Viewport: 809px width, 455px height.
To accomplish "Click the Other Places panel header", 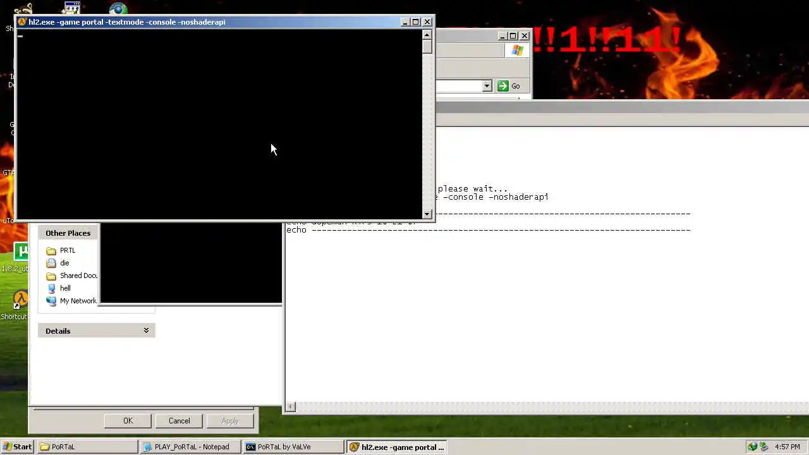I will pyautogui.click(x=68, y=233).
